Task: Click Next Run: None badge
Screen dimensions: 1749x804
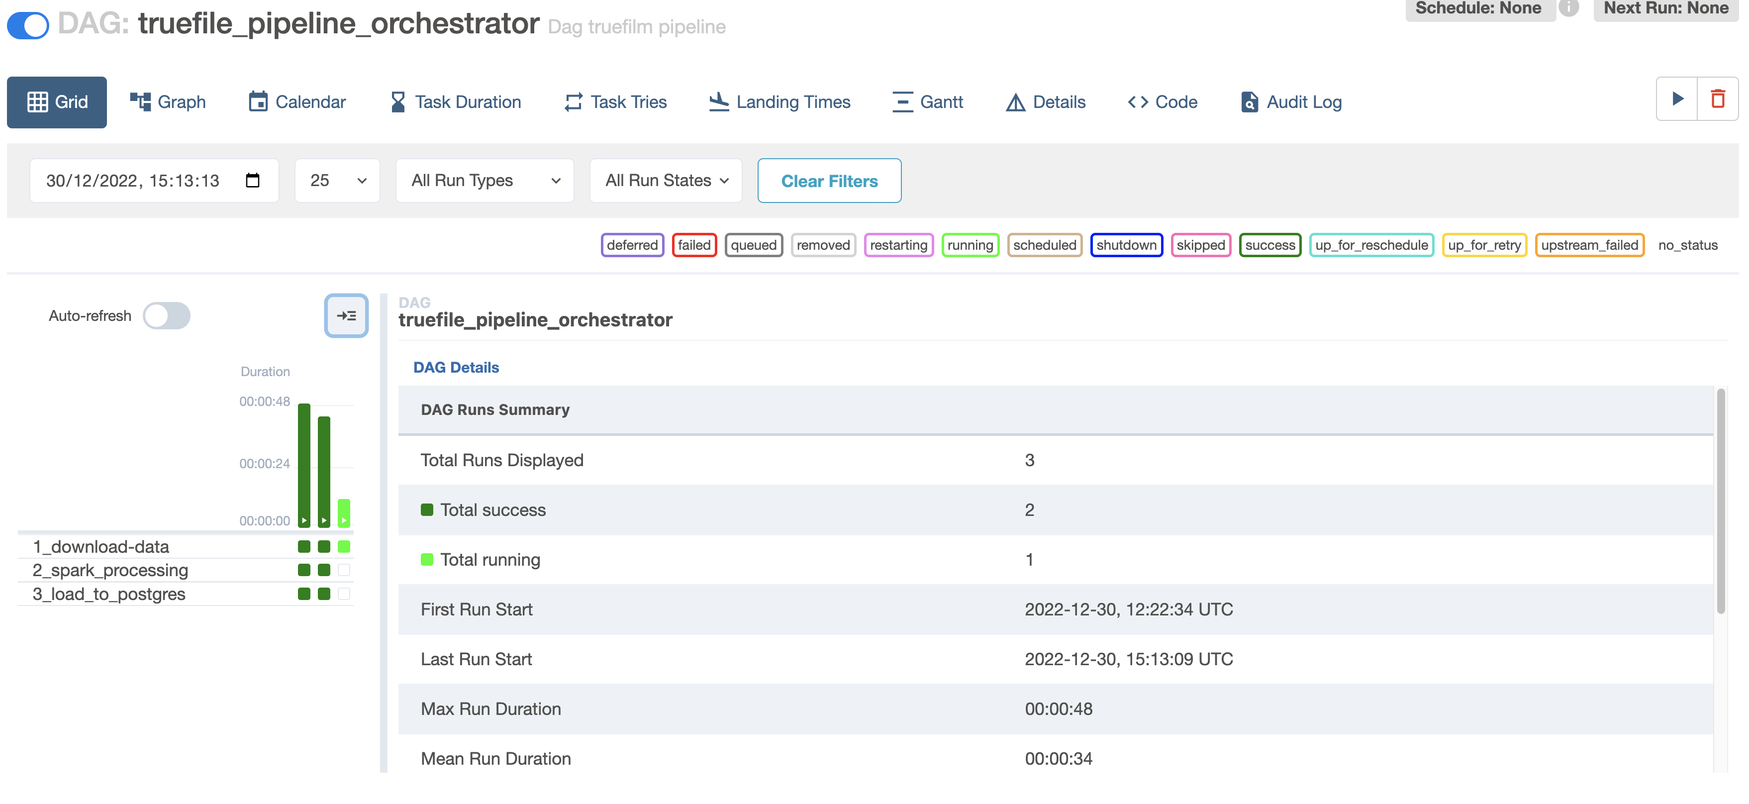Action: pyautogui.click(x=1665, y=9)
